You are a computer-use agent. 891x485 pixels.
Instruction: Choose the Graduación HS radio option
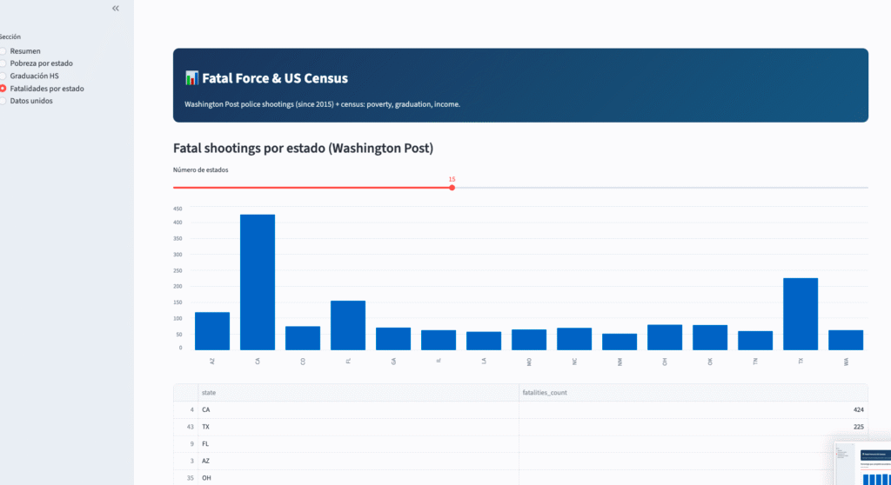3,76
